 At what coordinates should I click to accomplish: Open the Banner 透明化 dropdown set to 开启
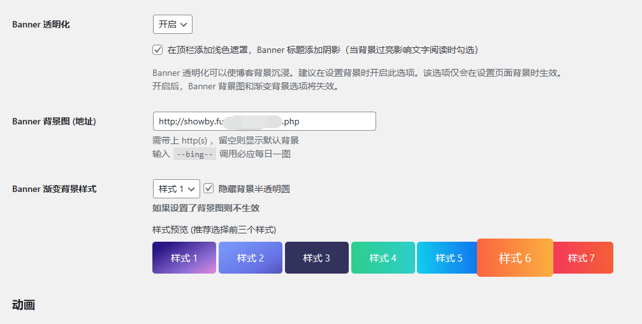[x=172, y=24]
